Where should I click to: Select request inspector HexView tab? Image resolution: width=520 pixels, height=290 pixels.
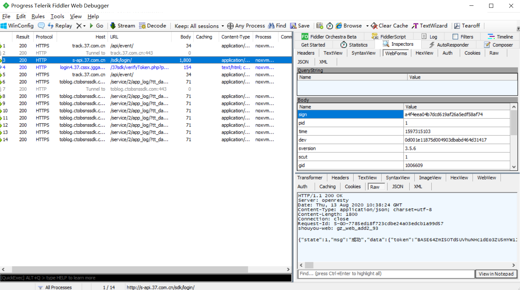click(x=424, y=53)
